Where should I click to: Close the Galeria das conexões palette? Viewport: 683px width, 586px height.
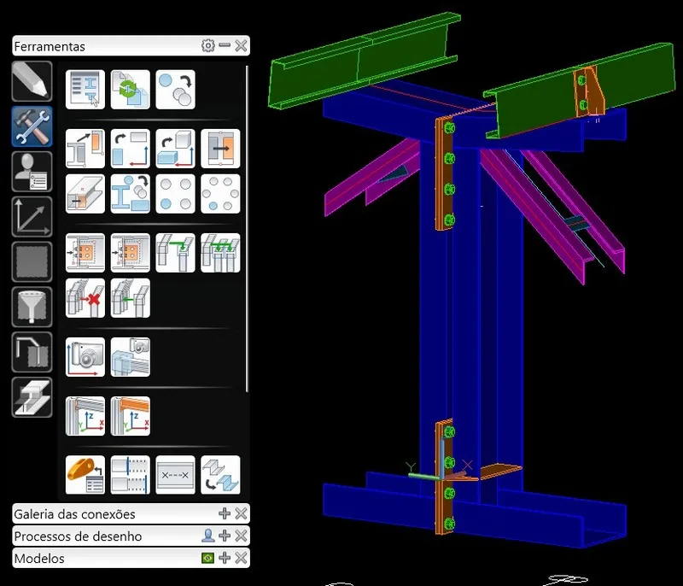pos(241,513)
